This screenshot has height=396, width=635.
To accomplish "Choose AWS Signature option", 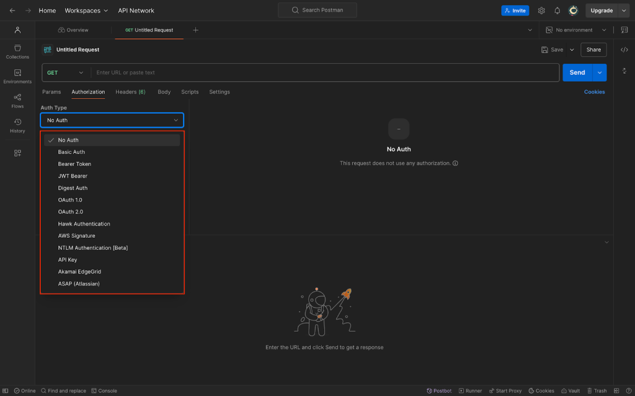I will 112,236.
